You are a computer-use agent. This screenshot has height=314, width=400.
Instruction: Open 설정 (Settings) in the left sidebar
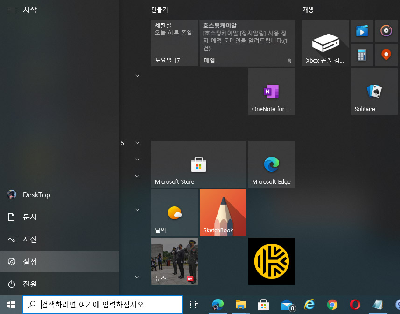pos(59,262)
